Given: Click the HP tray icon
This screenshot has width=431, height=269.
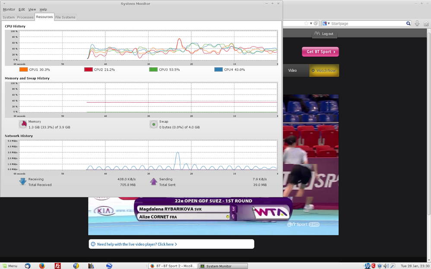Looking at the screenshot, I should [x=368, y=266].
